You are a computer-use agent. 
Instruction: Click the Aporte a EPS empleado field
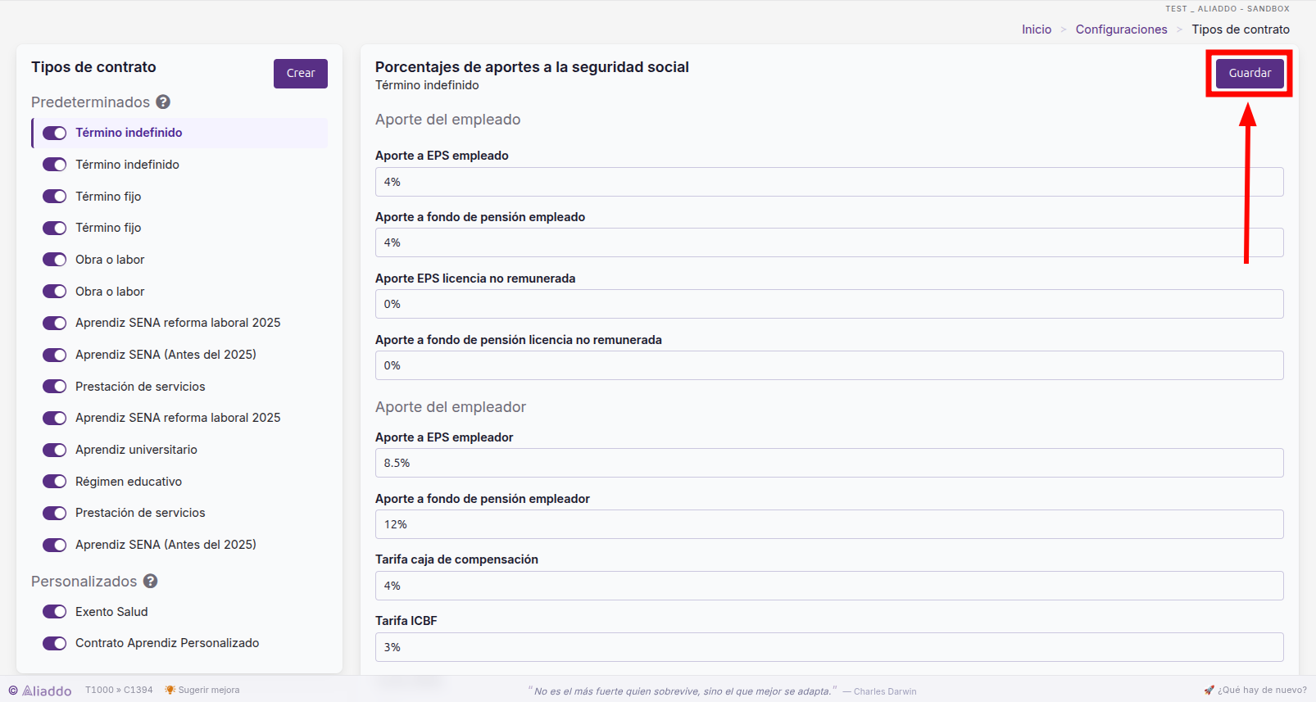(829, 182)
